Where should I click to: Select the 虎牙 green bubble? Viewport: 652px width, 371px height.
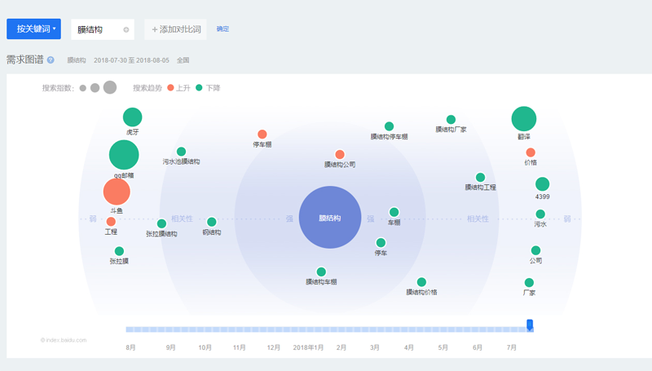(132, 117)
